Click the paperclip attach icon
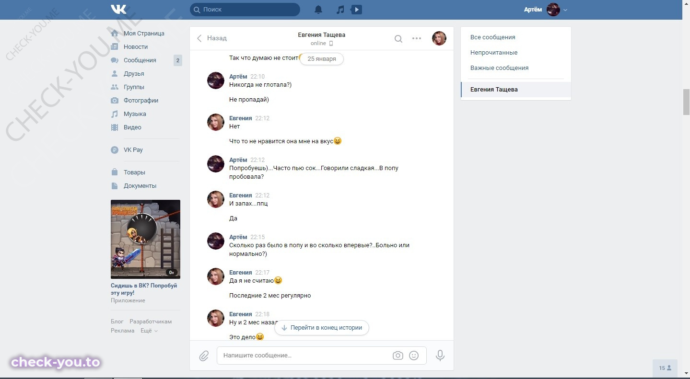Viewport: 690px width, 379px height. pyautogui.click(x=204, y=356)
